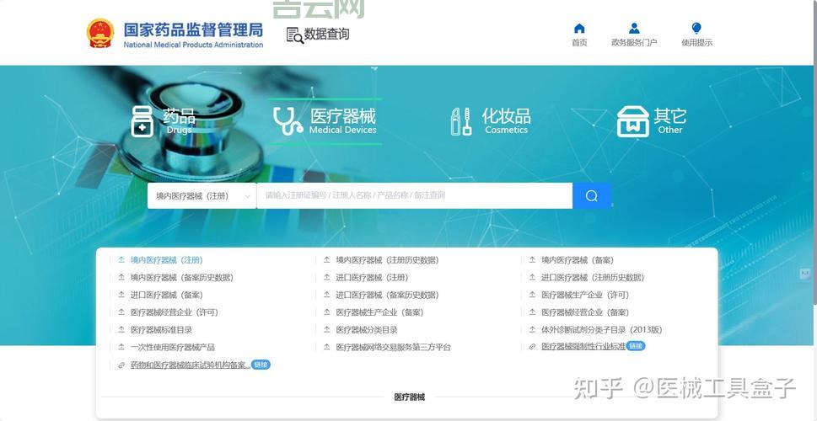Open 境内医疗器械（备案历史数据） link

[182, 277]
